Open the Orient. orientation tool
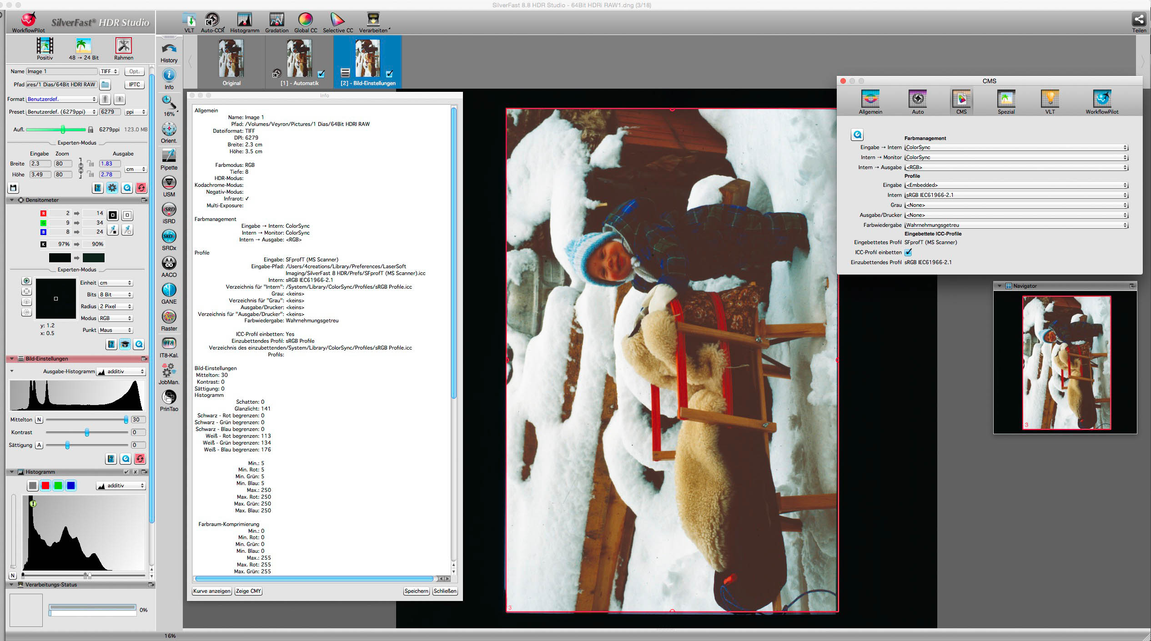Screen dimensions: 1151x641 pyautogui.click(x=169, y=129)
